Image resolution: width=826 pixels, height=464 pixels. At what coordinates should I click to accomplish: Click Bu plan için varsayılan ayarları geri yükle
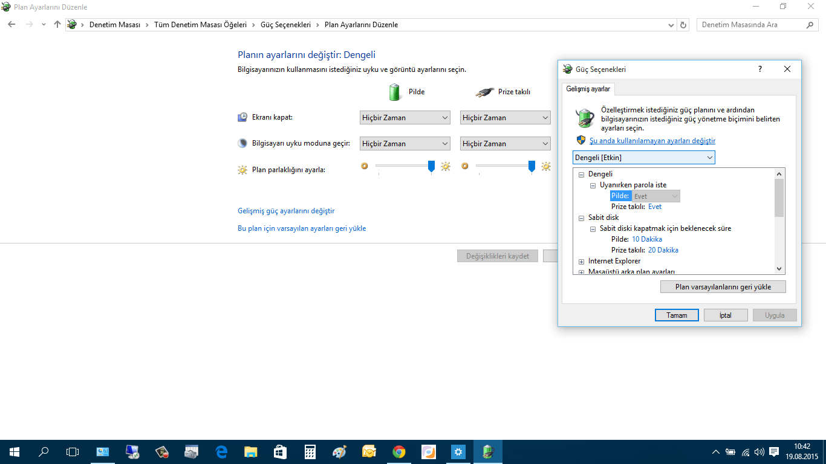(302, 228)
